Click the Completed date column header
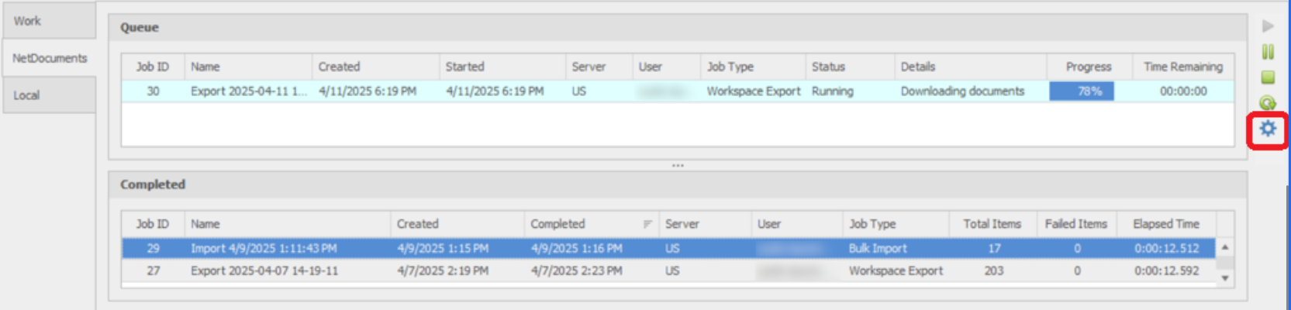The height and width of the screenshot is (310, 1291). (x=592, y=224)
